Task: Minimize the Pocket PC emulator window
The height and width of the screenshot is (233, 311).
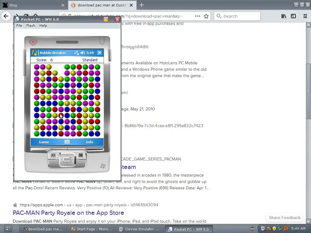Action: pos(106,19)
